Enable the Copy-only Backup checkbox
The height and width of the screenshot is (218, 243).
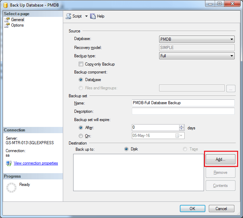click(81, 64)
